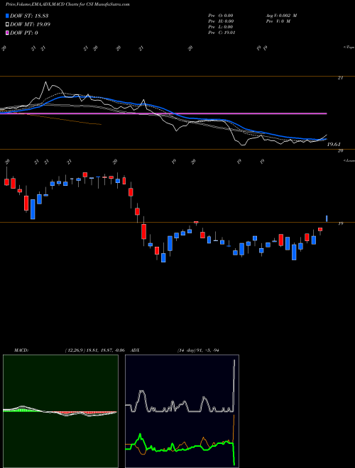The width and height of the screenshot is (355, 468).
Task: Select the 'DOW ST: 18.83' label
Action: pyautogui.click(x=29, y=16)
